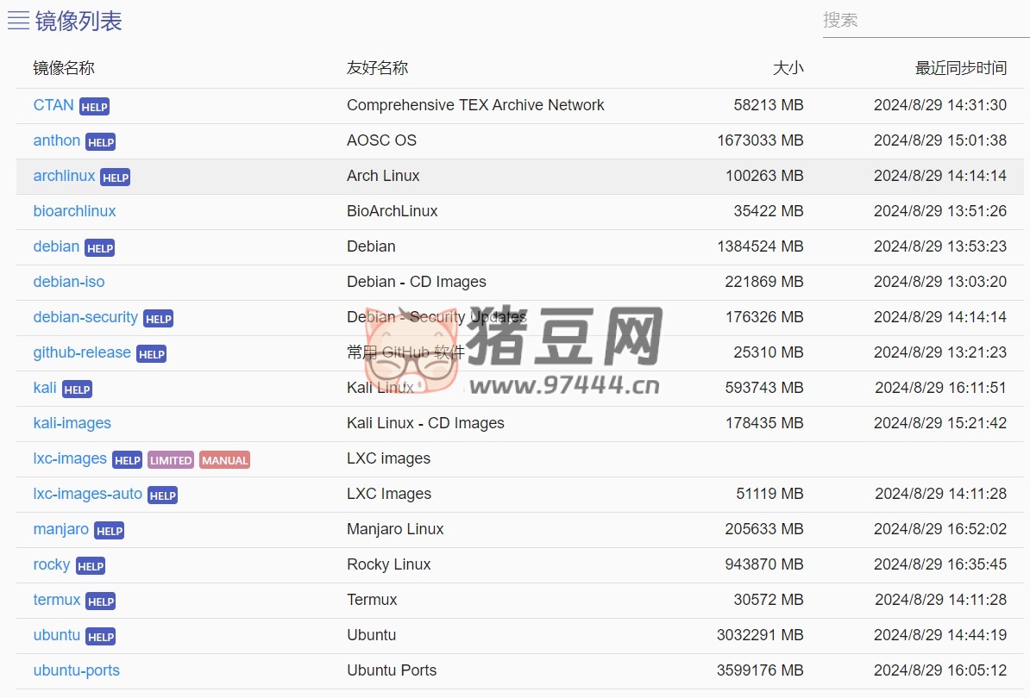Open the kali mirror link
The width and height of the screenshot is (1030, 698).
tap(45, 389)
